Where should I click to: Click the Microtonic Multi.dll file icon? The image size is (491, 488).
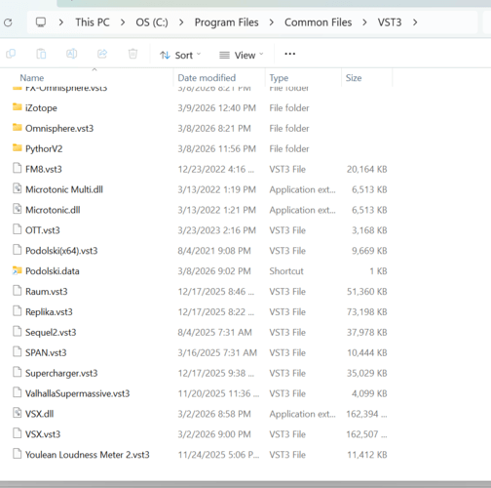coord(17,188)
